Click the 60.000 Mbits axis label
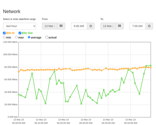Image resolution: width=156 pixels, height=125 pixels. click(x=11, y=79)
